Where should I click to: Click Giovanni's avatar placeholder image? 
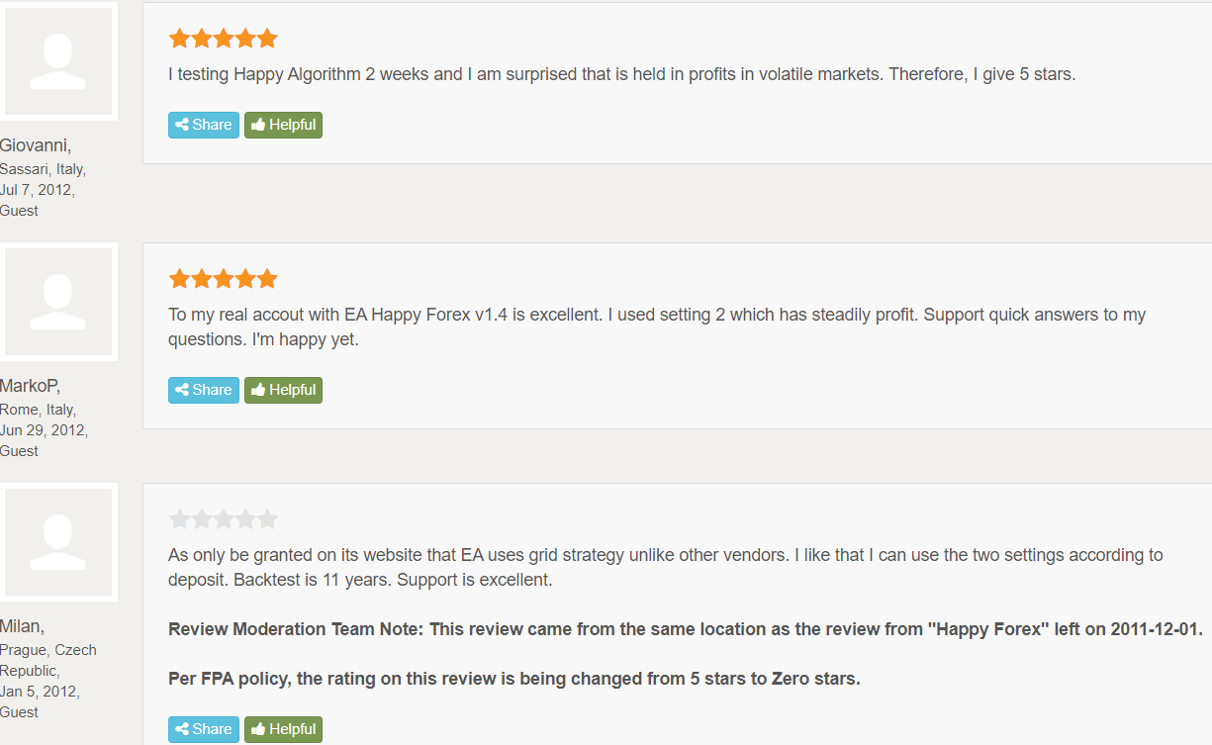[58, 61]
